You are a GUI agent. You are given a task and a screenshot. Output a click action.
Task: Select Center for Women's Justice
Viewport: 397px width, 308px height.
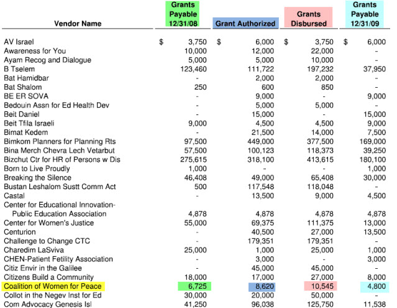pos(49,223)
